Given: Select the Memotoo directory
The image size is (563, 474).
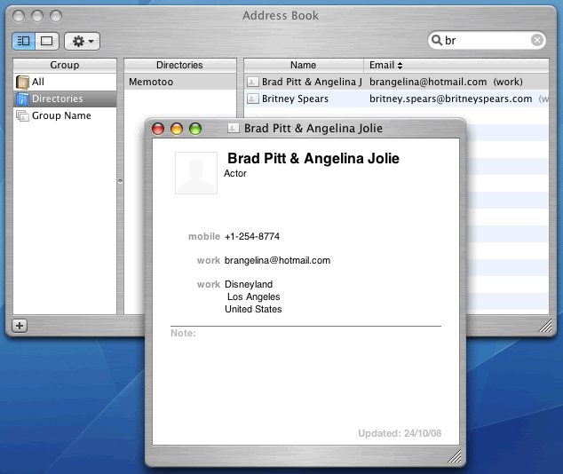Looking at the screenshot, I should coord(151,82).
